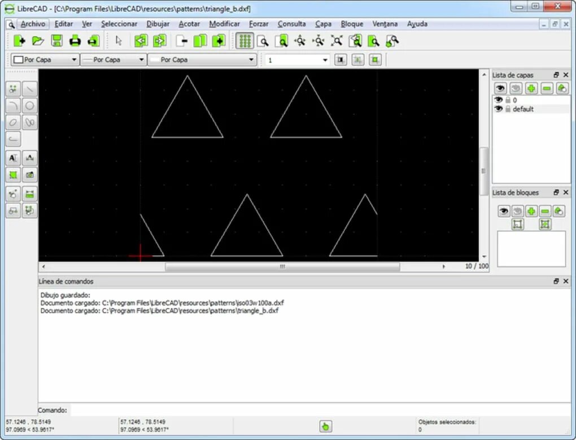Open the print preview
Image resolution: width=576 pixels, height=440 pixels.
tap(93, 41)
